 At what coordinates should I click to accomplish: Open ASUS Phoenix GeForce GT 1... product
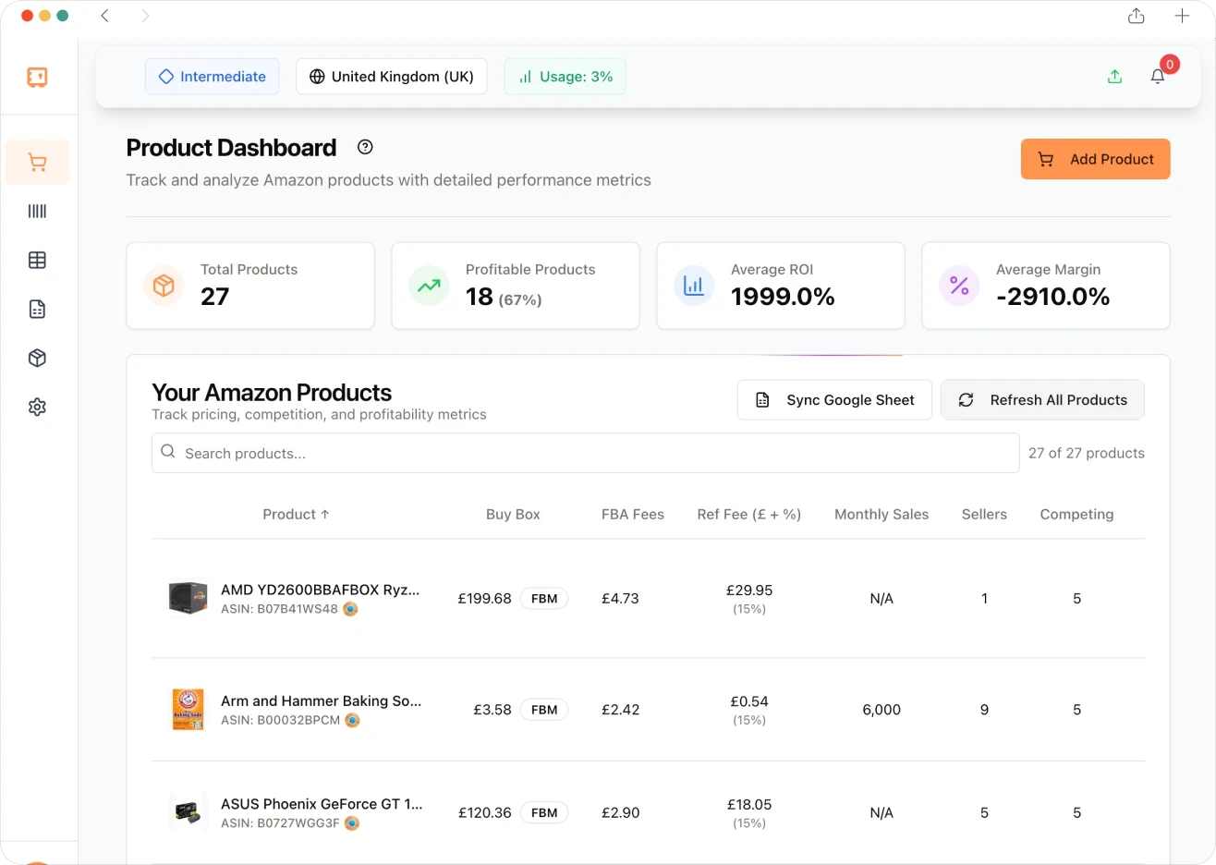pos(322,804)
